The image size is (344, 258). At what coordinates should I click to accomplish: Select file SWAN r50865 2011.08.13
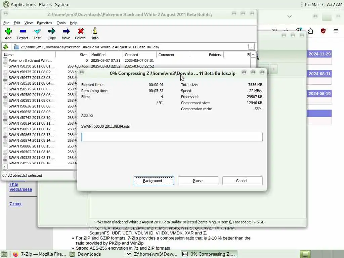pos(31,134)
